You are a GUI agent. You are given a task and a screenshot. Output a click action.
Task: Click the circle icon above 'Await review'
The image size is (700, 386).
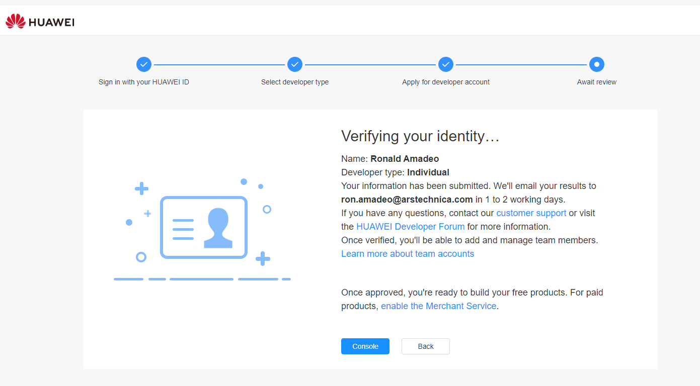click(597, 64)
